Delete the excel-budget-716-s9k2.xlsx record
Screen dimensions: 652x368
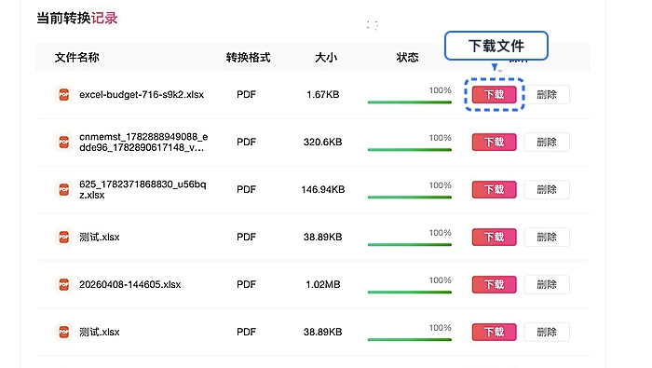click(547, 94)
